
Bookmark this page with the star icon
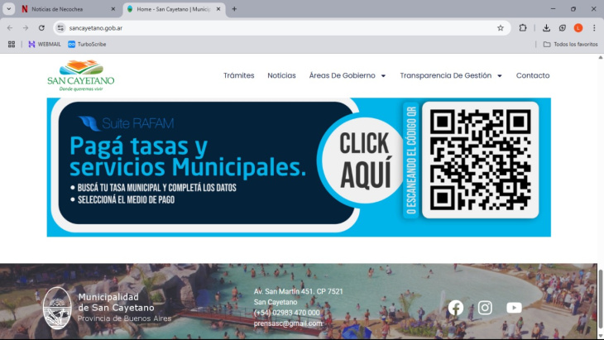(x=501, y=28)
